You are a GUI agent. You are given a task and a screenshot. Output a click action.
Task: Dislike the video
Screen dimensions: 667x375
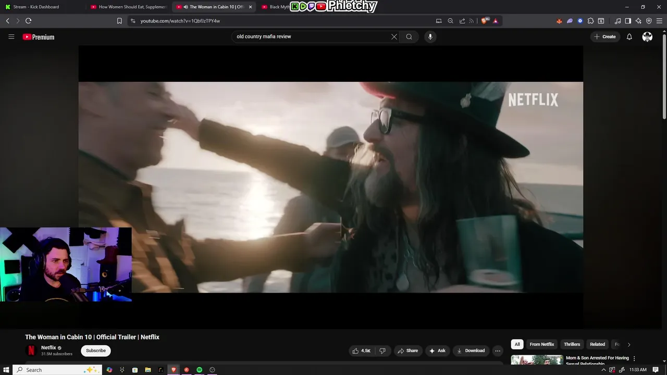(x=382, y=351)
